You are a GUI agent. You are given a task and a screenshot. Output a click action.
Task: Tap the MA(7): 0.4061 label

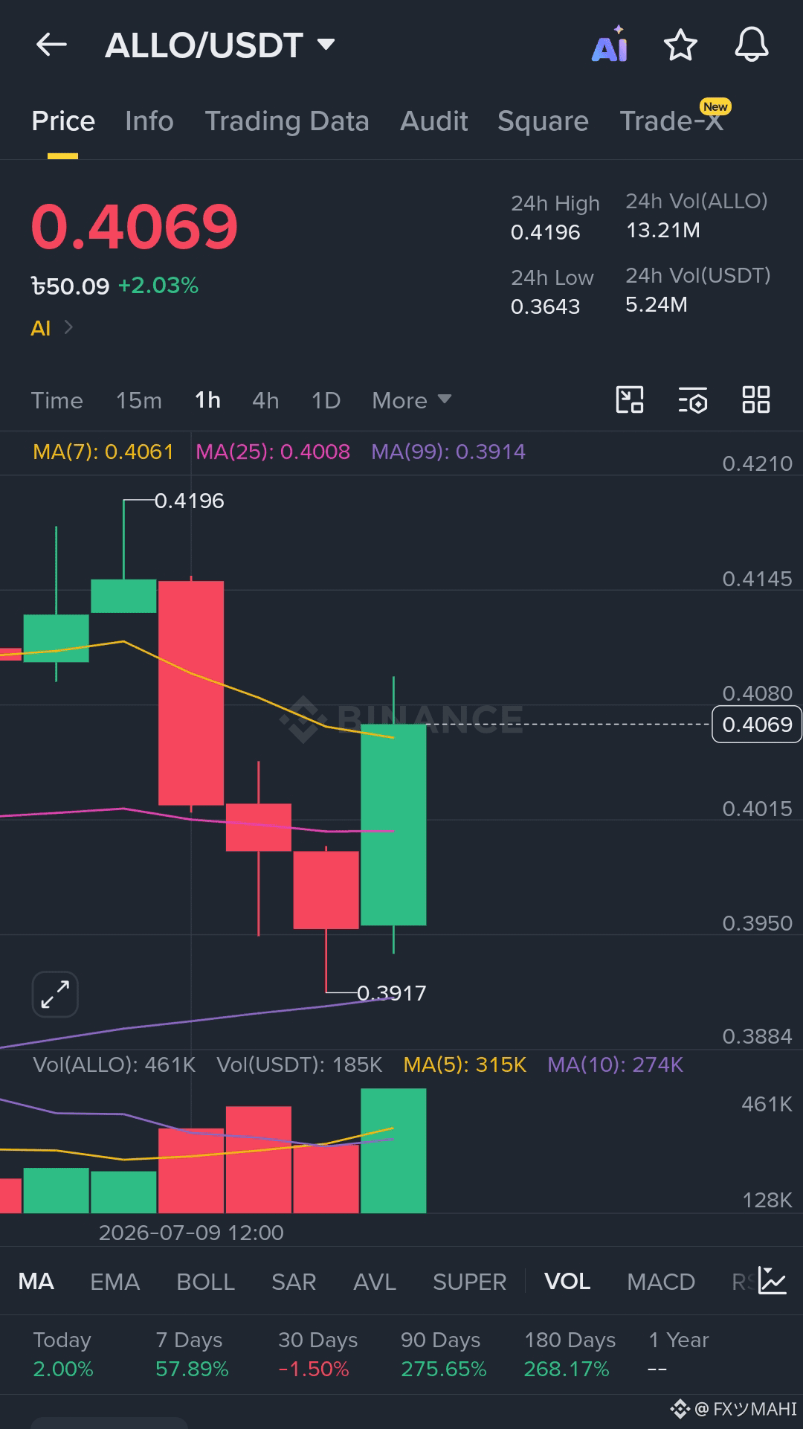click(103, 452)
